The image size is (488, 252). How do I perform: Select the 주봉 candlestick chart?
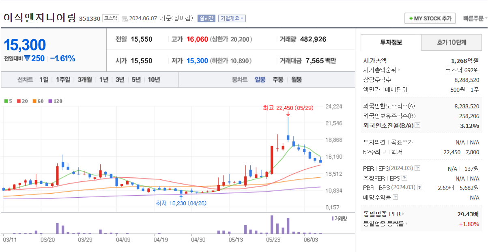pyautogui.click(x=278, y=80)
